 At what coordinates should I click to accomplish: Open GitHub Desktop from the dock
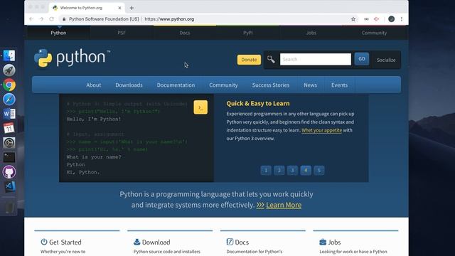9,172
